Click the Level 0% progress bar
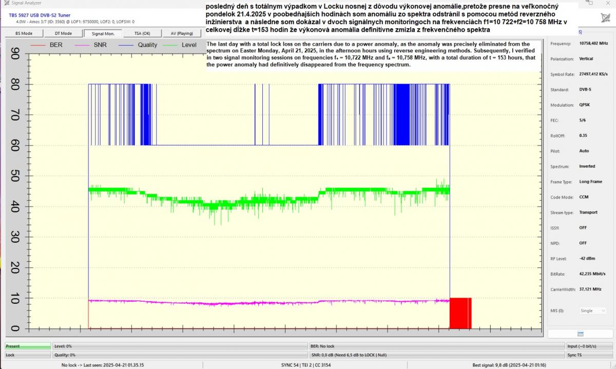 click(180, 346)
